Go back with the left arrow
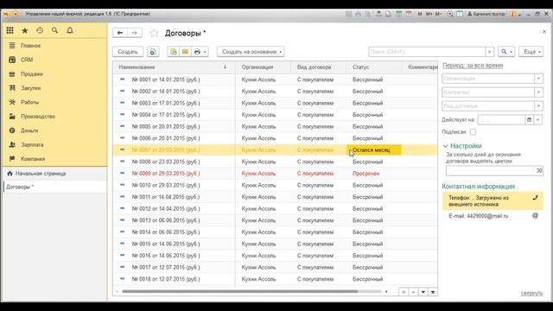The width and height of the screenshot is (553, 311). pos(120,33)
